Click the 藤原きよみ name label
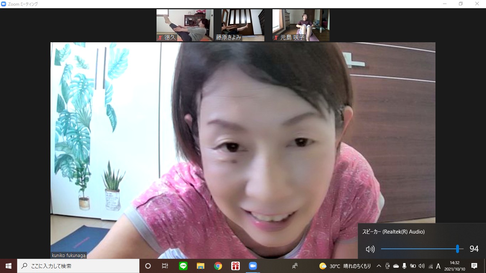Viewport: 486px width, 273px height. coord(229,38)
